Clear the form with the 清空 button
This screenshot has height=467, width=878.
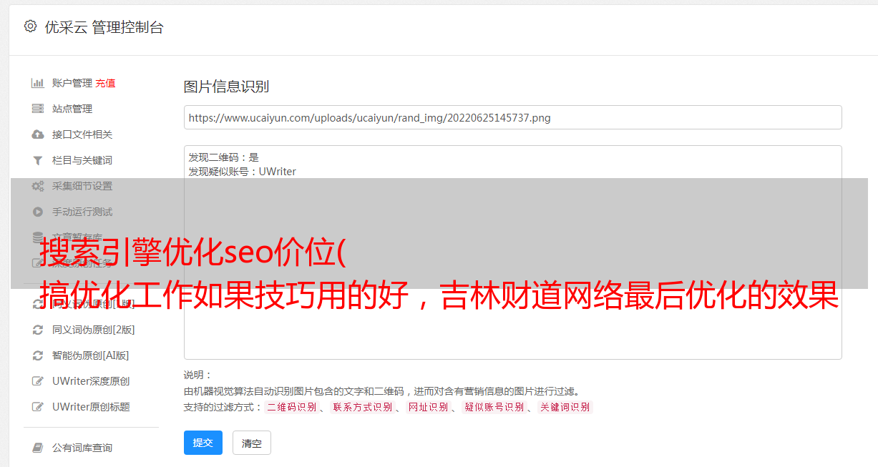[x=252, y=443]
